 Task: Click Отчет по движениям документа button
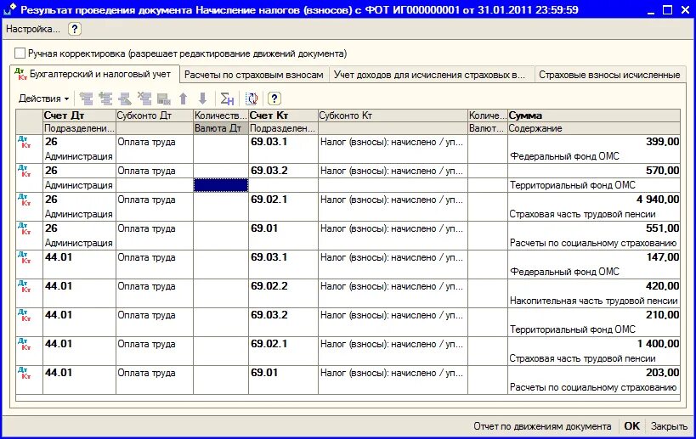[542, 426]
